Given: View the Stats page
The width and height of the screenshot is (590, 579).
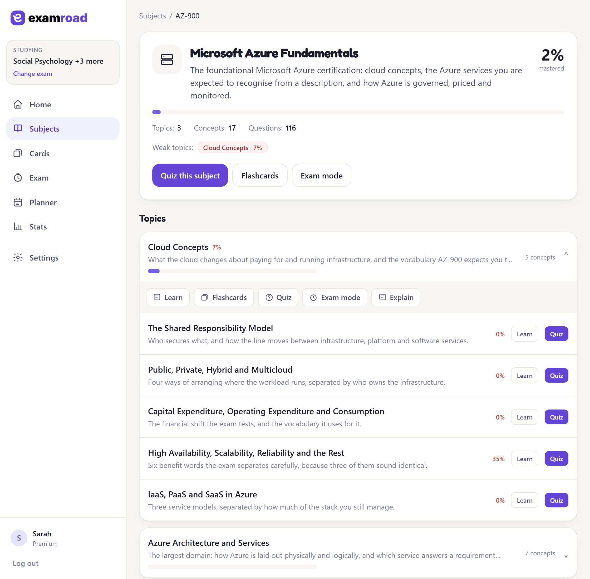Looking at the screenshot, I should point(63,227).
